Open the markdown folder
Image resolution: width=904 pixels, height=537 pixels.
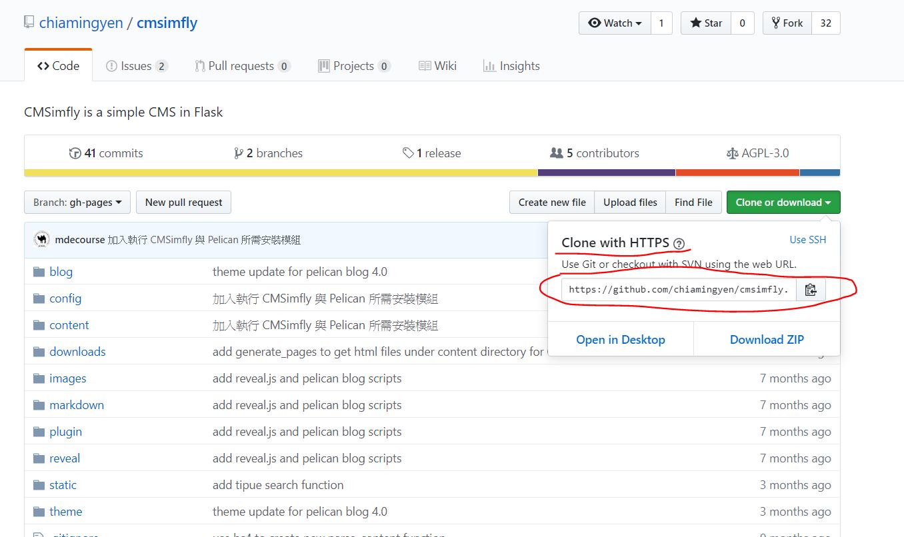[77, 405]
